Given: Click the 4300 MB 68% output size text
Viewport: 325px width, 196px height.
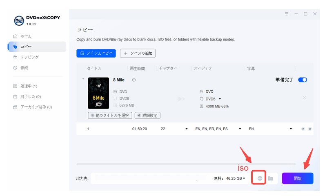Looking at the screenshot, I should click(217, 106).
